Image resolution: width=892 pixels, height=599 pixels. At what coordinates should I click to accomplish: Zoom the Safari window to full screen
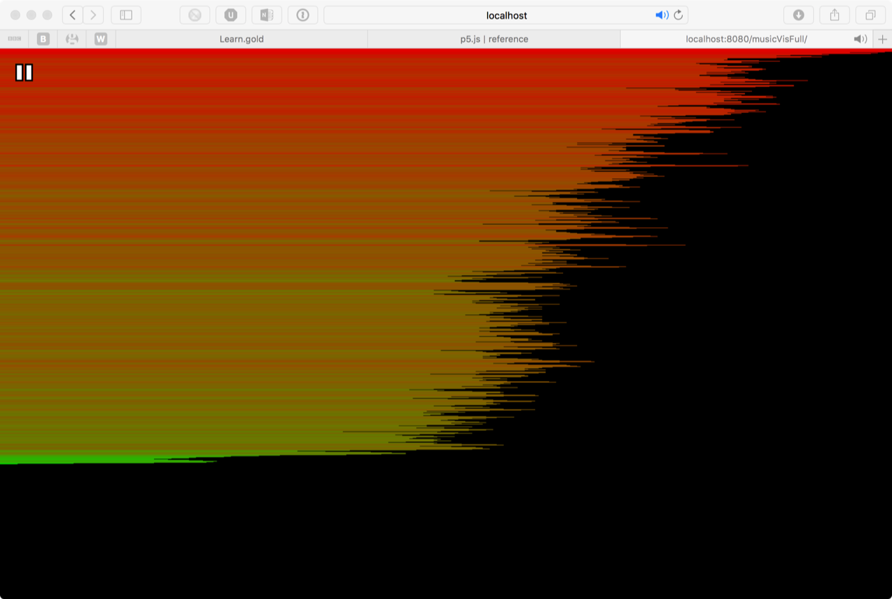(x=47, y=15)
